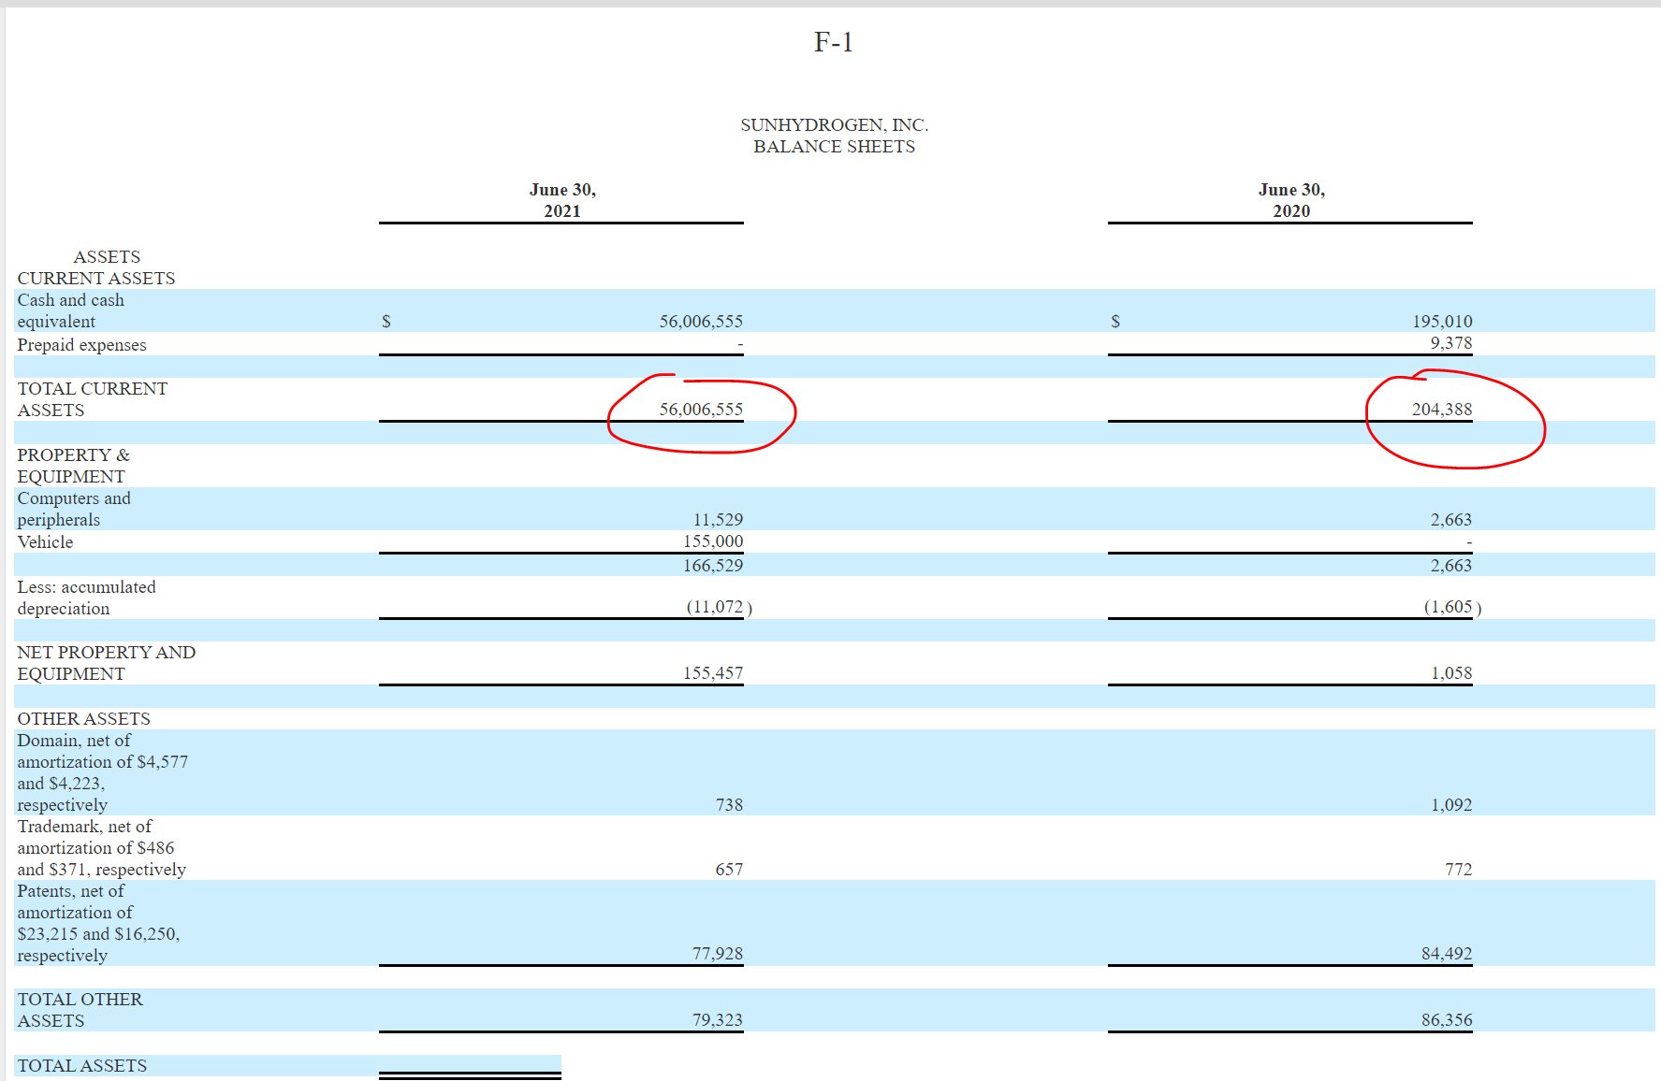Select the 2020 trademark value 772
This screenshot has height=1081, width=1661.
click(x=1459, y=869)
